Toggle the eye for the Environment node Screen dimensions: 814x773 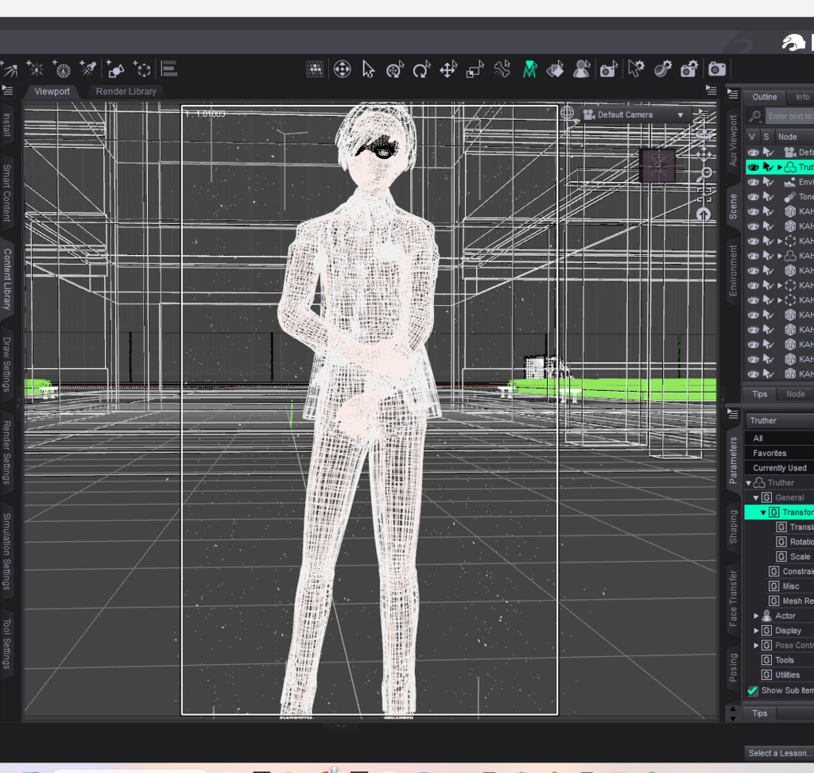(x=753, y=182)
